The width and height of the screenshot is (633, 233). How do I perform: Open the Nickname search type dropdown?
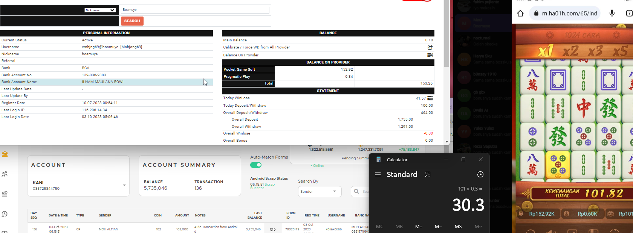[x=100, y=10]
